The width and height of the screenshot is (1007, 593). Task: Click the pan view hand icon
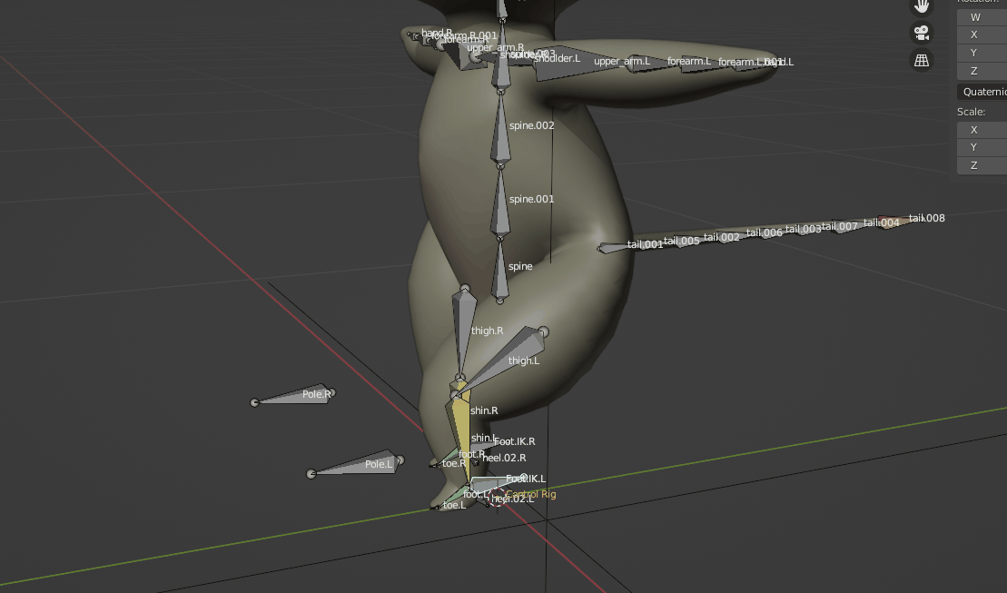click(922, 6)
